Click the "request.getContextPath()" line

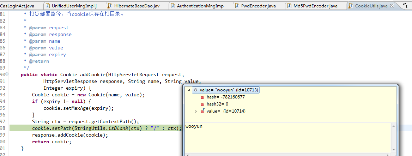click(85, 121)
